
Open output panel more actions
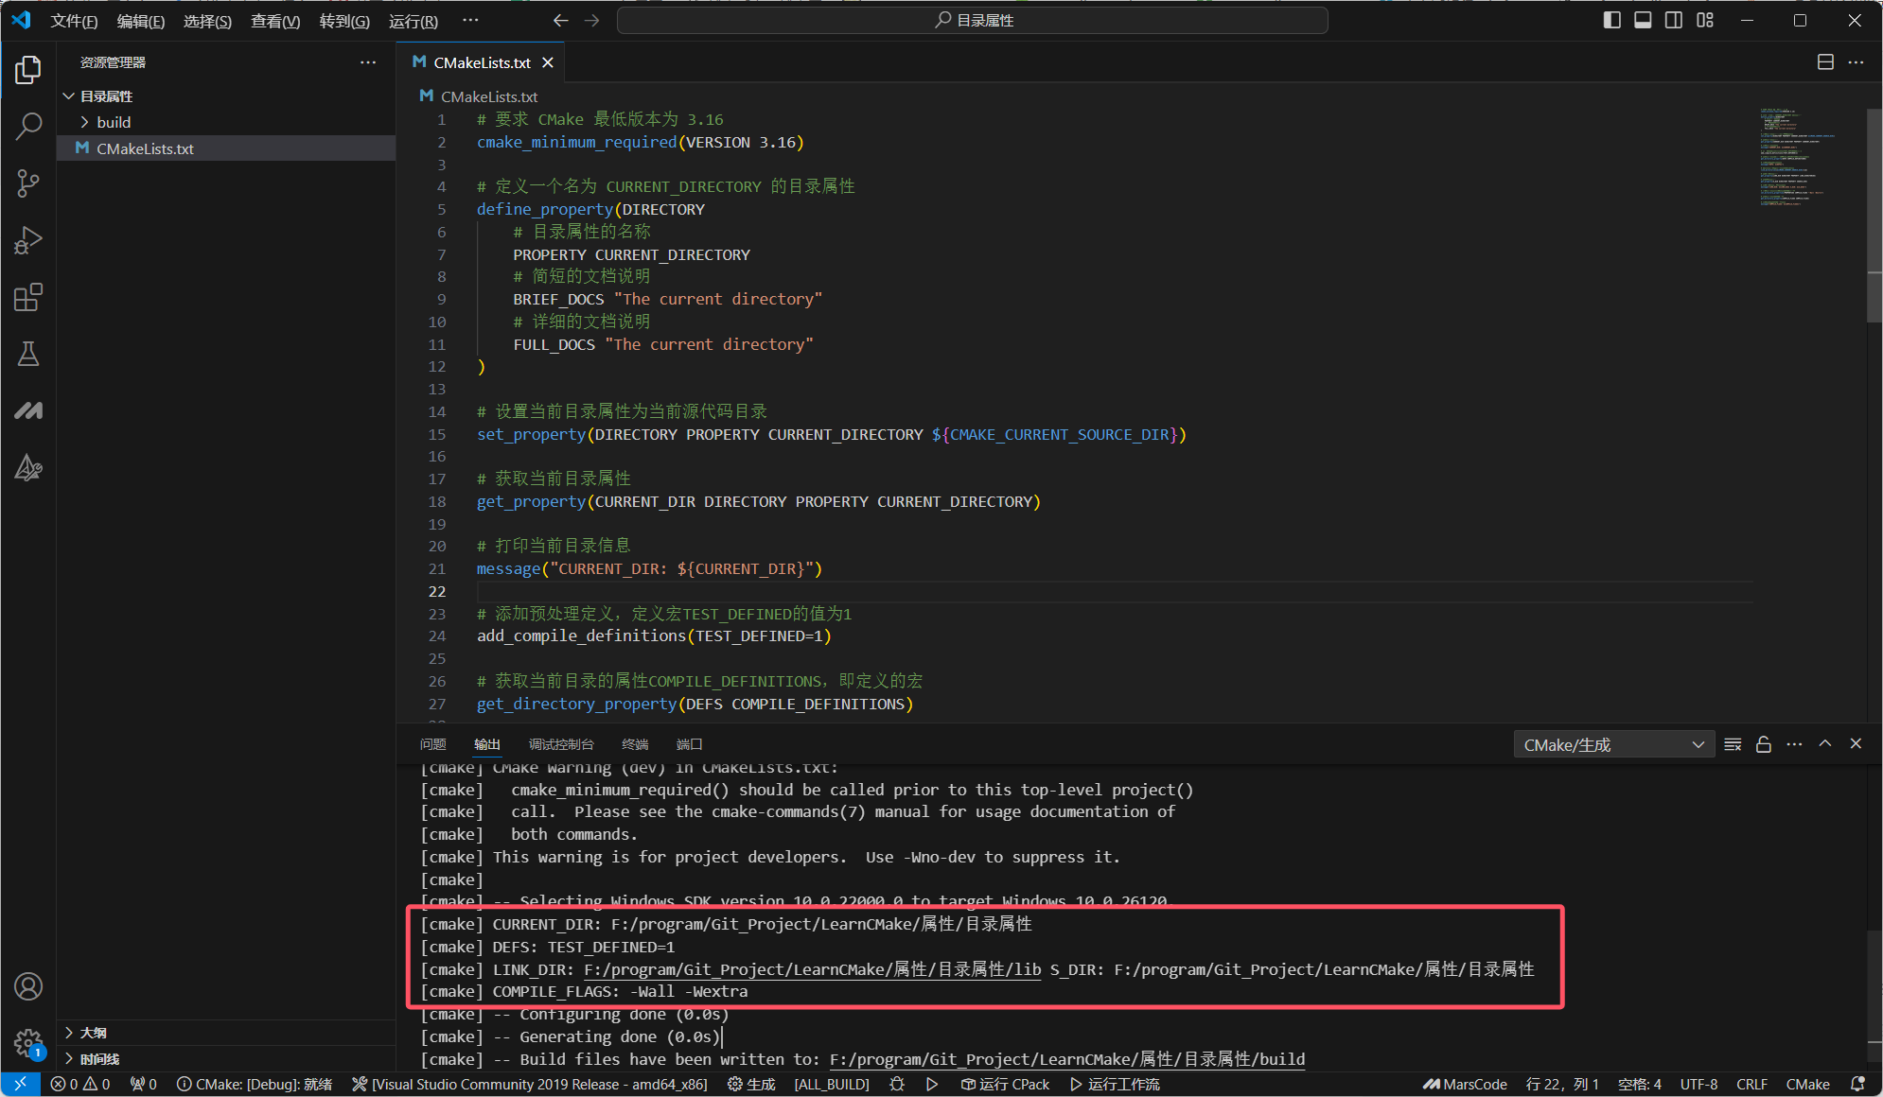pyautogui.click(x=1794, y=744)
